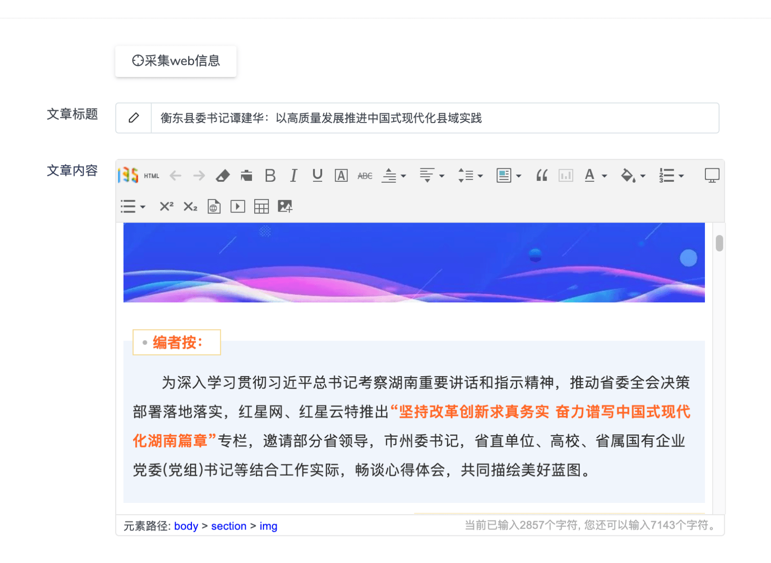Redo the edit with the right arrow
This screenshot has height=563, width=771.
(x=199, y=176)
